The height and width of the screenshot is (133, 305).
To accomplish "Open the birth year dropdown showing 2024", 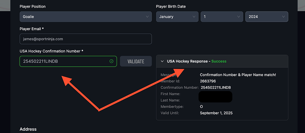I will (266, 17).
